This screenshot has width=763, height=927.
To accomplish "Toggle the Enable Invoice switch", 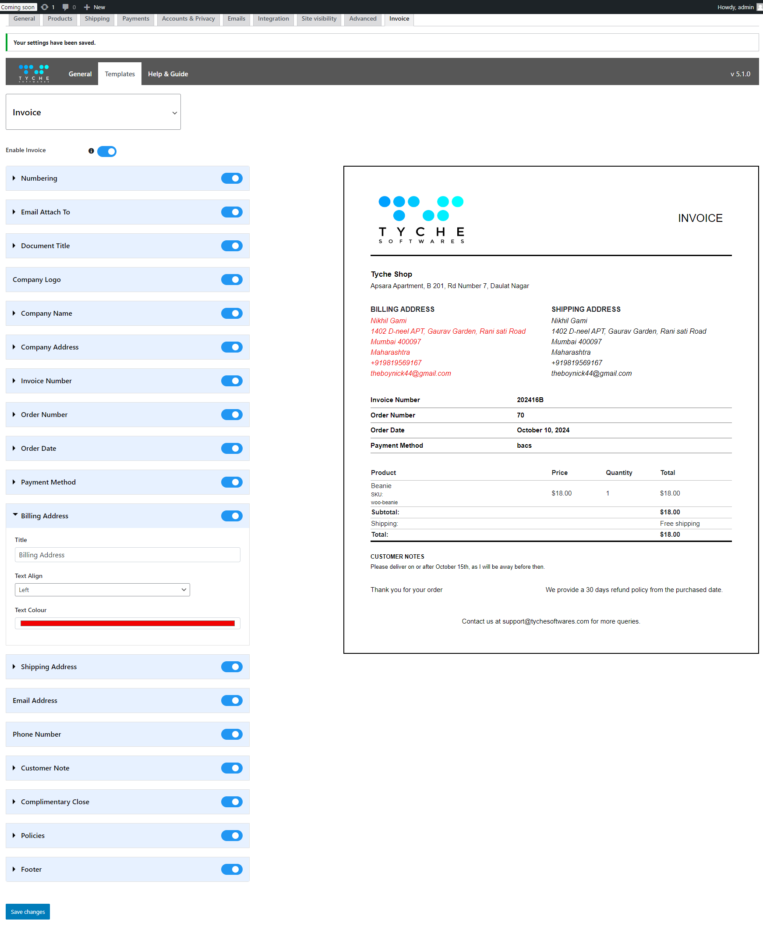I will pyautogui.click(x=106, y=151).
